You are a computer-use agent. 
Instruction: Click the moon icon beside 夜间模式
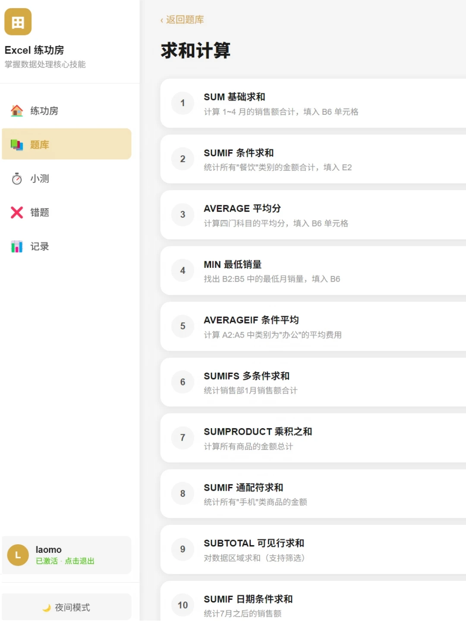click(x=47, y=608)
